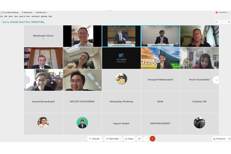Viewport: 231px width, 154px height.
Task: Click the zoom out magnifier icon
Action: (x=217, y=22)
